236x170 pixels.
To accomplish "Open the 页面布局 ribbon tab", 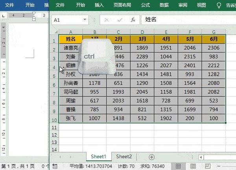I will [122, 6].
